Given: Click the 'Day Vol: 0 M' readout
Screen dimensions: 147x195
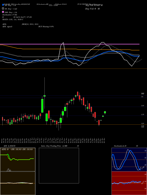Looking at the screenshot, I should [92, 9].
